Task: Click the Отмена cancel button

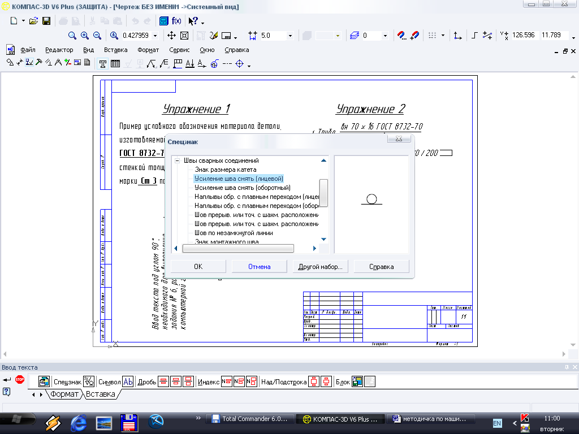Action: (x=259, y=267)
